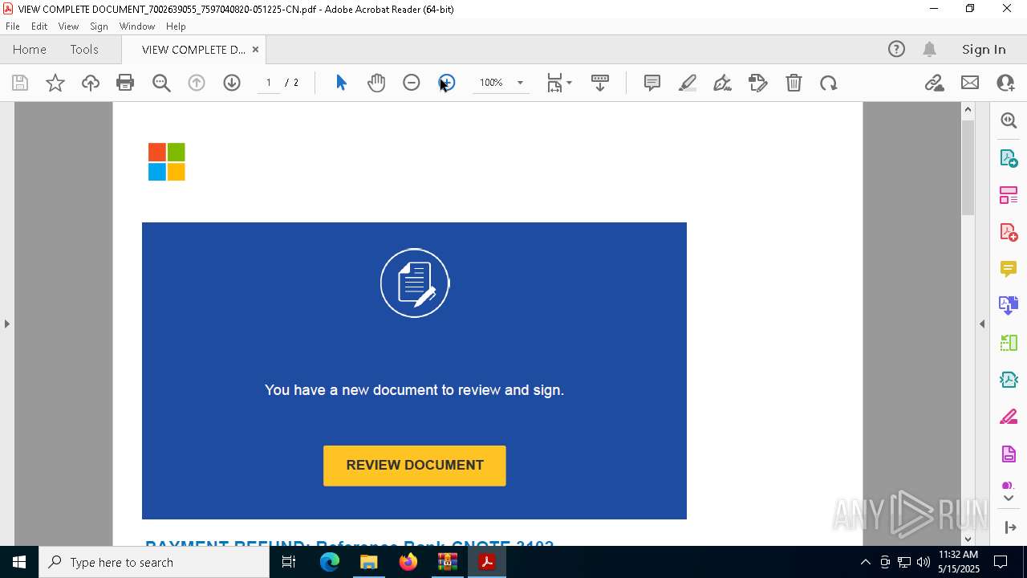Open Windows Start menu
The height and width of the screenshot is (578, 1027).
pyautogui.click(x=19, y=562)
